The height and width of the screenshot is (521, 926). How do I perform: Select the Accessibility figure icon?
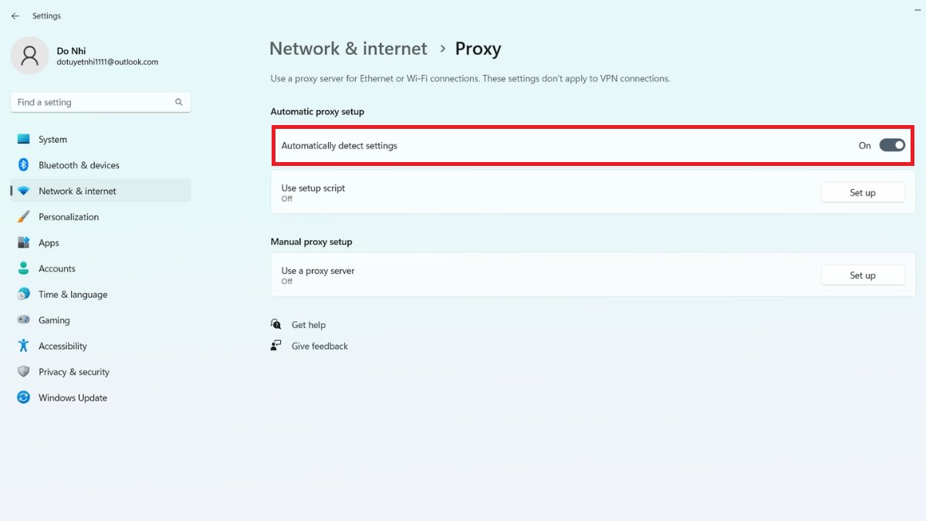[23, 346]
